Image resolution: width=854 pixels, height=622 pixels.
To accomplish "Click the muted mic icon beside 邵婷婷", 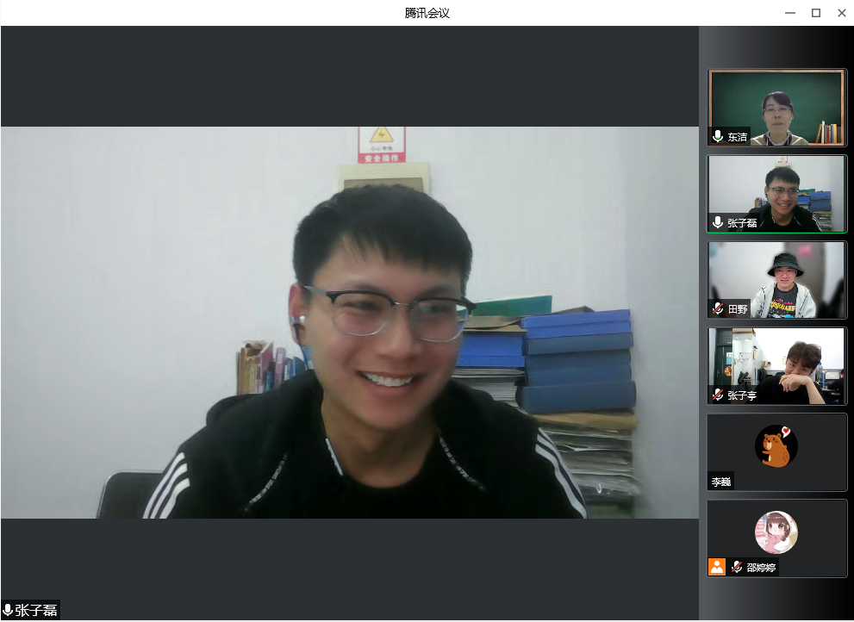I will pyautogui.click(x=737, y=567).
